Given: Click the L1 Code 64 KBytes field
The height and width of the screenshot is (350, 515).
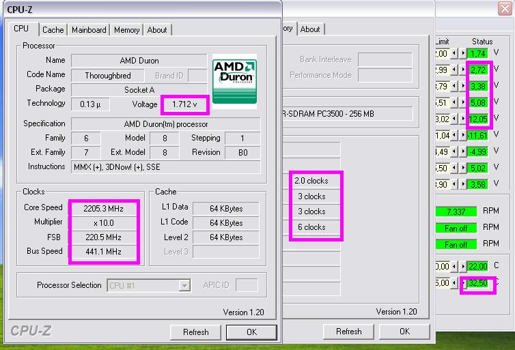Looking at the screenshot, I should click(x=226, y=223).
